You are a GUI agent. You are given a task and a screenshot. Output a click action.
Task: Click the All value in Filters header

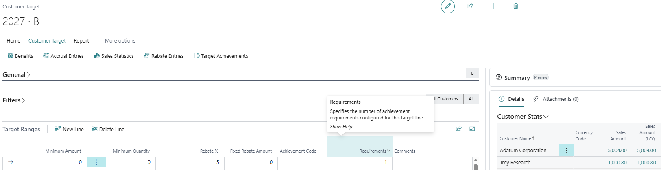471,99
